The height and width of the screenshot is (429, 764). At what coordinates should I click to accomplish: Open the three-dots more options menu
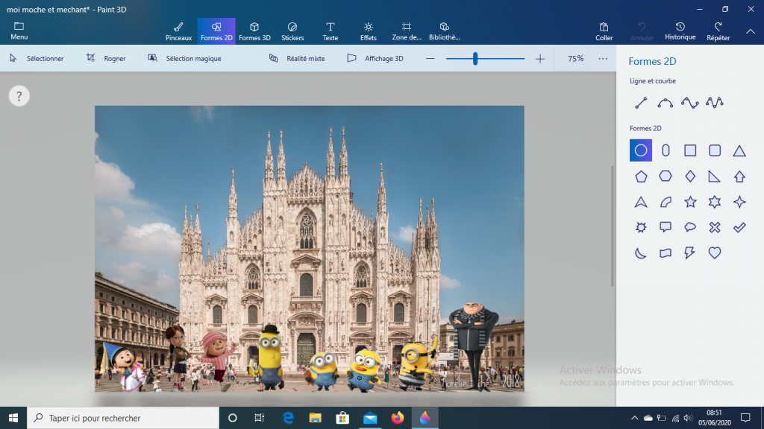coord(603,58)
